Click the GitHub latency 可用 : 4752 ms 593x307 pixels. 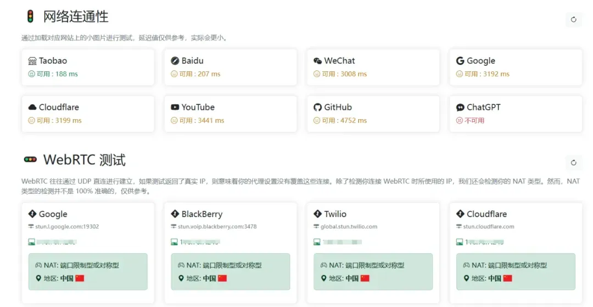click(x=344, y=121)
